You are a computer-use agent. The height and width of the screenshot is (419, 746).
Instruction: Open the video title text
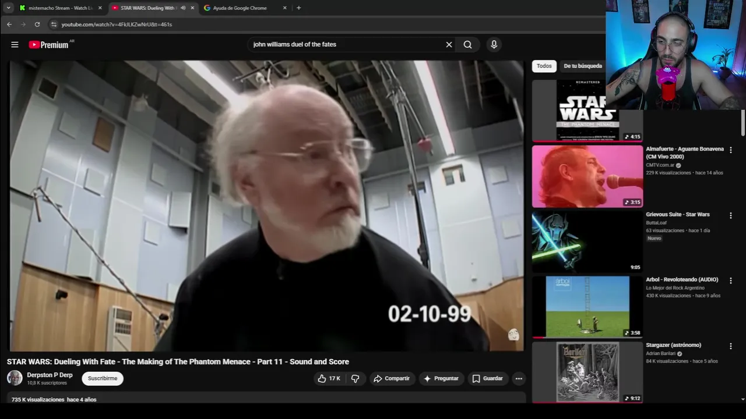tap(178, 361)
